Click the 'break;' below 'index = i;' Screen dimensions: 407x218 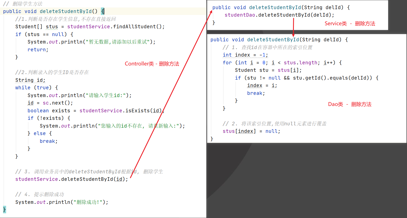tap(256, 93)
